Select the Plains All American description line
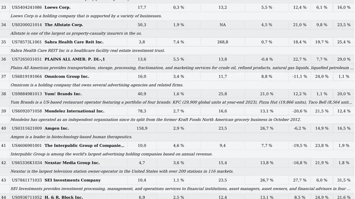 tap(182, 68)
